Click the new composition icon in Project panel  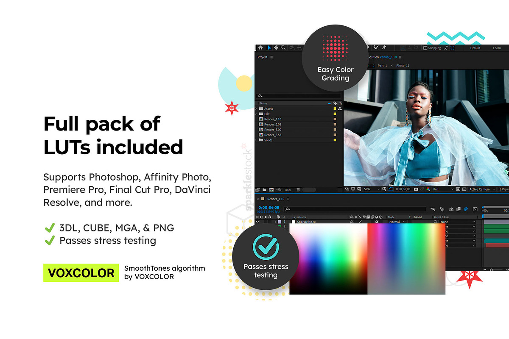tap(271, 190)
